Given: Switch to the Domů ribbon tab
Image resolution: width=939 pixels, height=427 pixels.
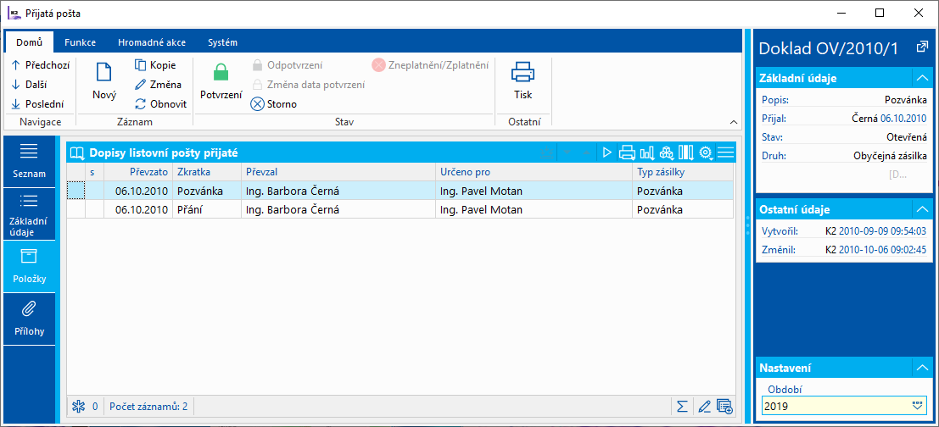Looking at the screenshot, I should tap(29, 42).
